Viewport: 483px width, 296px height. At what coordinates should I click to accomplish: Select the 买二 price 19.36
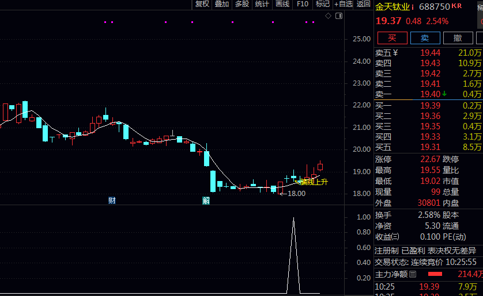point(431,116)
